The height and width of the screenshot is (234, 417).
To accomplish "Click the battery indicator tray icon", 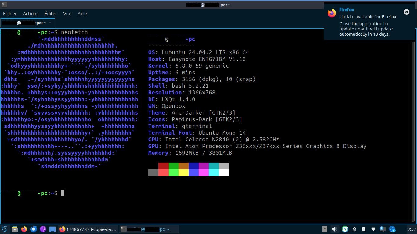I will (364, 229).
